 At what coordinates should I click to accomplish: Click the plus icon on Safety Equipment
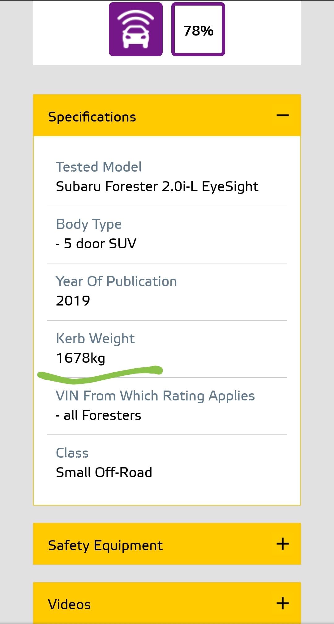(283, 544)
